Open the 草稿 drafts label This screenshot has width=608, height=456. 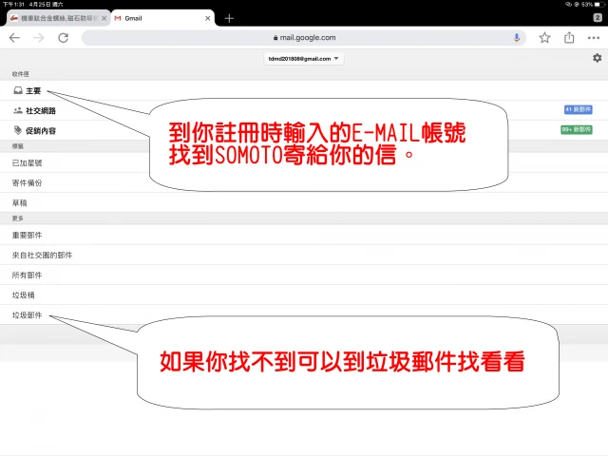tap(304, 202)
